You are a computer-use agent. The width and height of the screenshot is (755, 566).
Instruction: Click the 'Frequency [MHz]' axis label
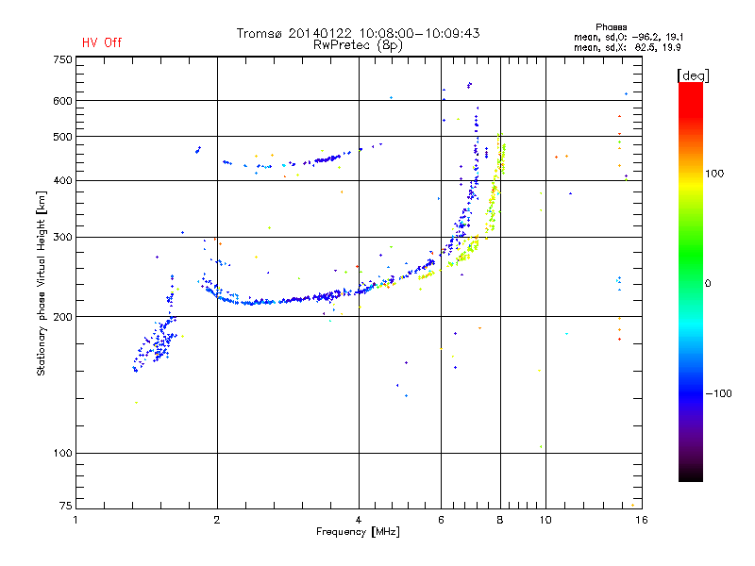pos(358,532)
